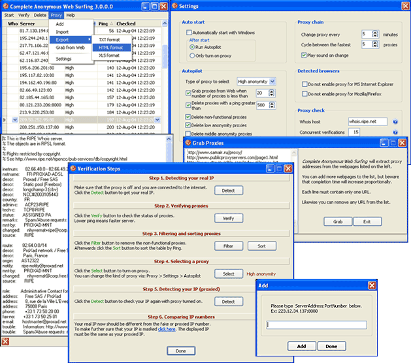Click the Concurrent verifications help icon

395,133
